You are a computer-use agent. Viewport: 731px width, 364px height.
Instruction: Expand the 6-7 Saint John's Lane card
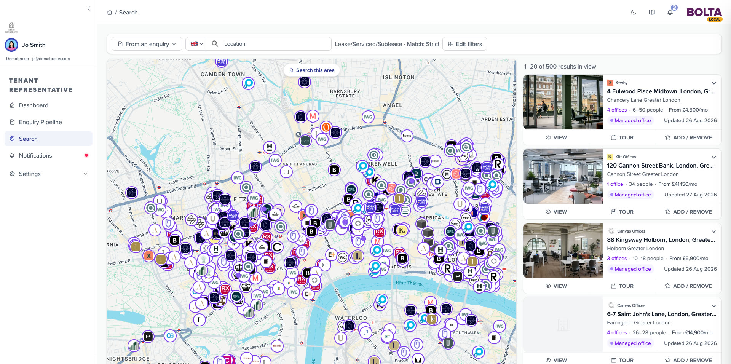coord(714,306)
